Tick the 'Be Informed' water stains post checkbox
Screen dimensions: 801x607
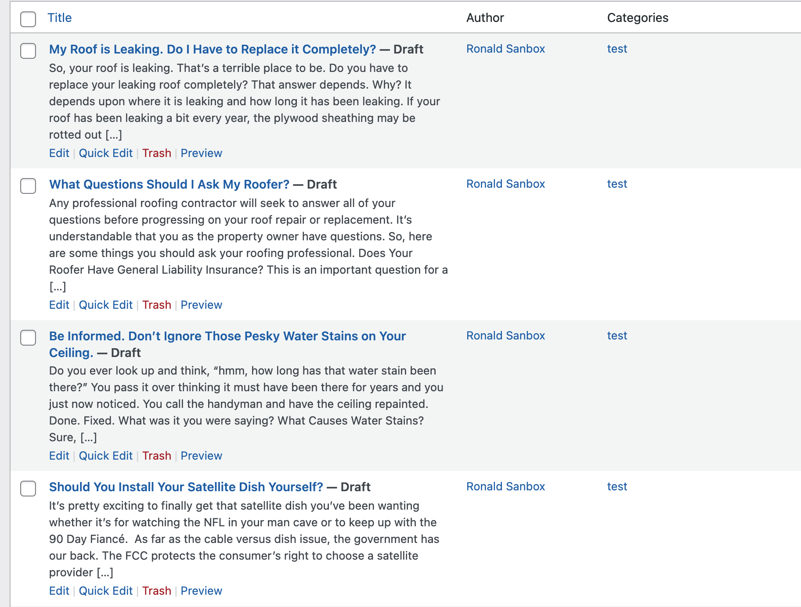[28, 337]
